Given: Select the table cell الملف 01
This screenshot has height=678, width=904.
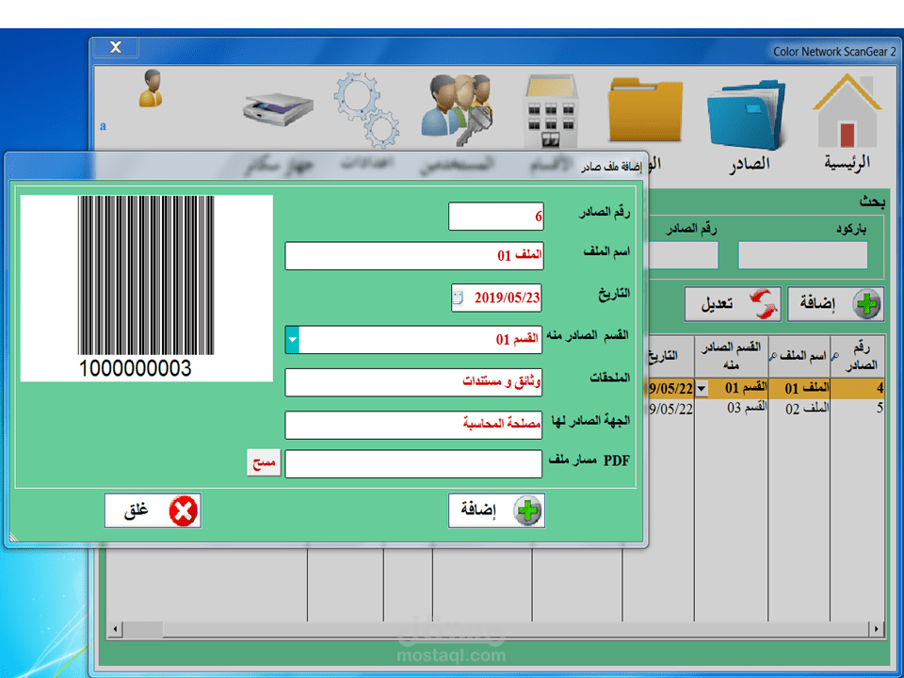Looking at the screenshot, I should pyautogui.click(x=799, y=389).
